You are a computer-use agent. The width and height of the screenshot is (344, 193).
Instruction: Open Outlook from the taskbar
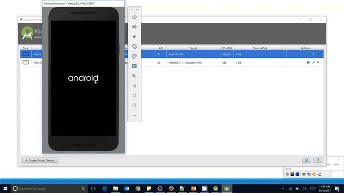click(x=127, y=188)
